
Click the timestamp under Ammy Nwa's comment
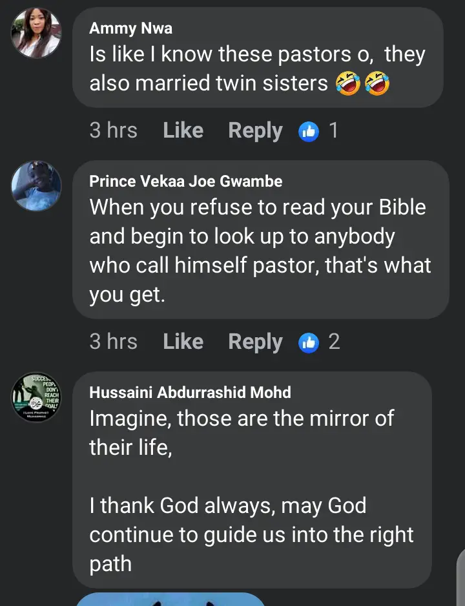pyautogui.click(x=113, y=131)
